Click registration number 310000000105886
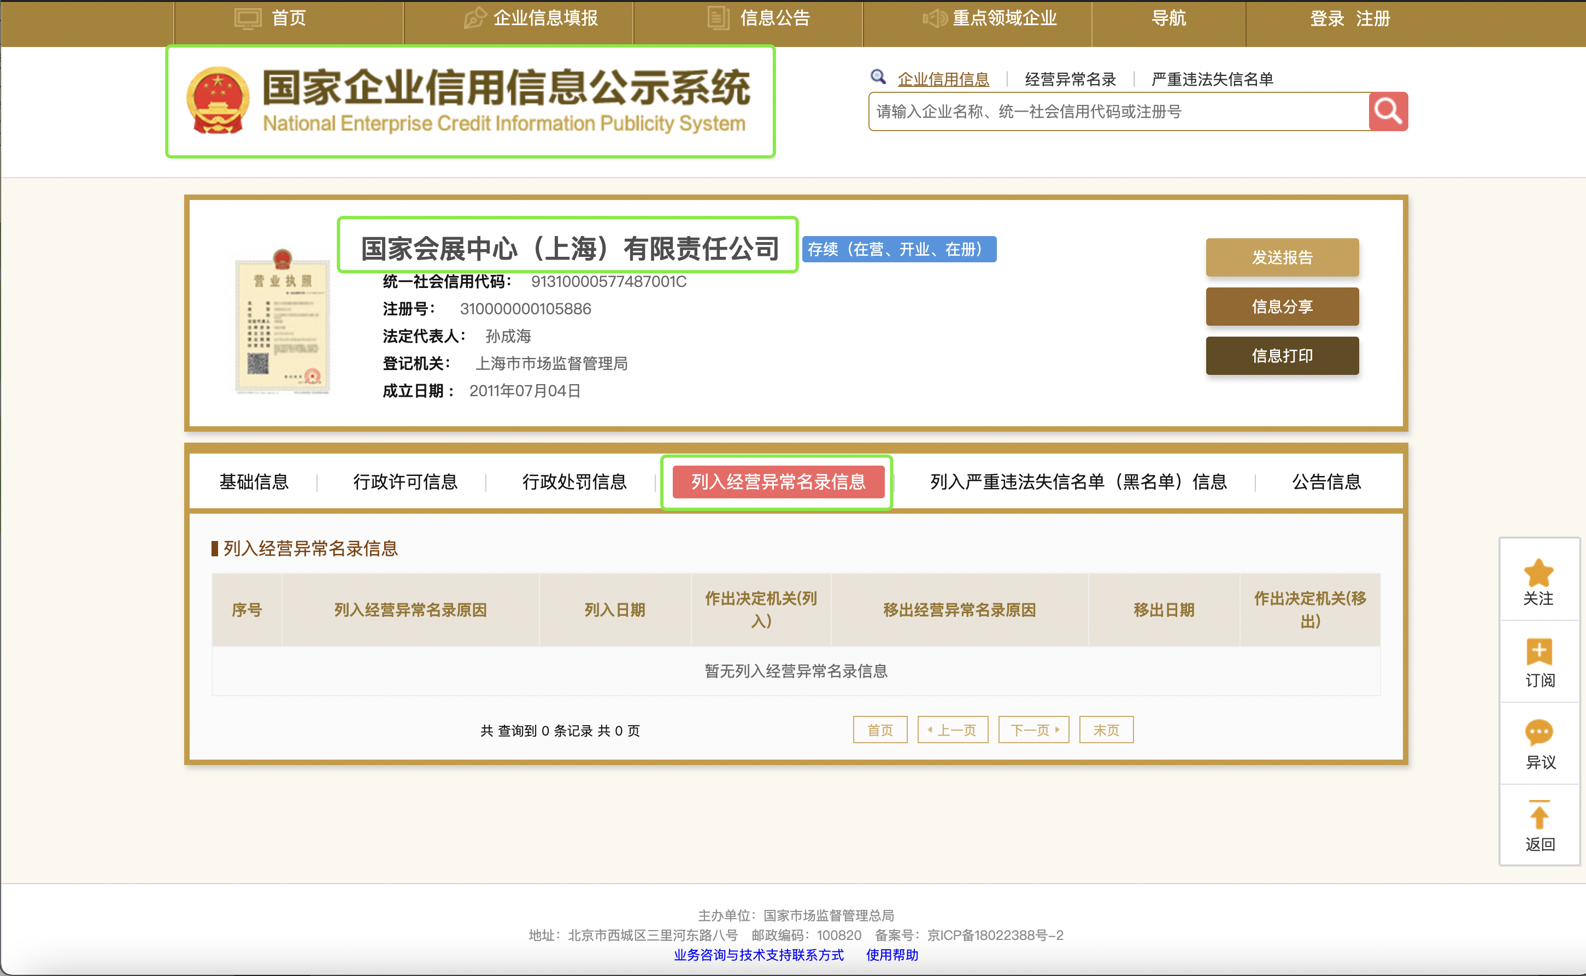This screenshot has width=1586, height=976. click(x=525, y=309)
